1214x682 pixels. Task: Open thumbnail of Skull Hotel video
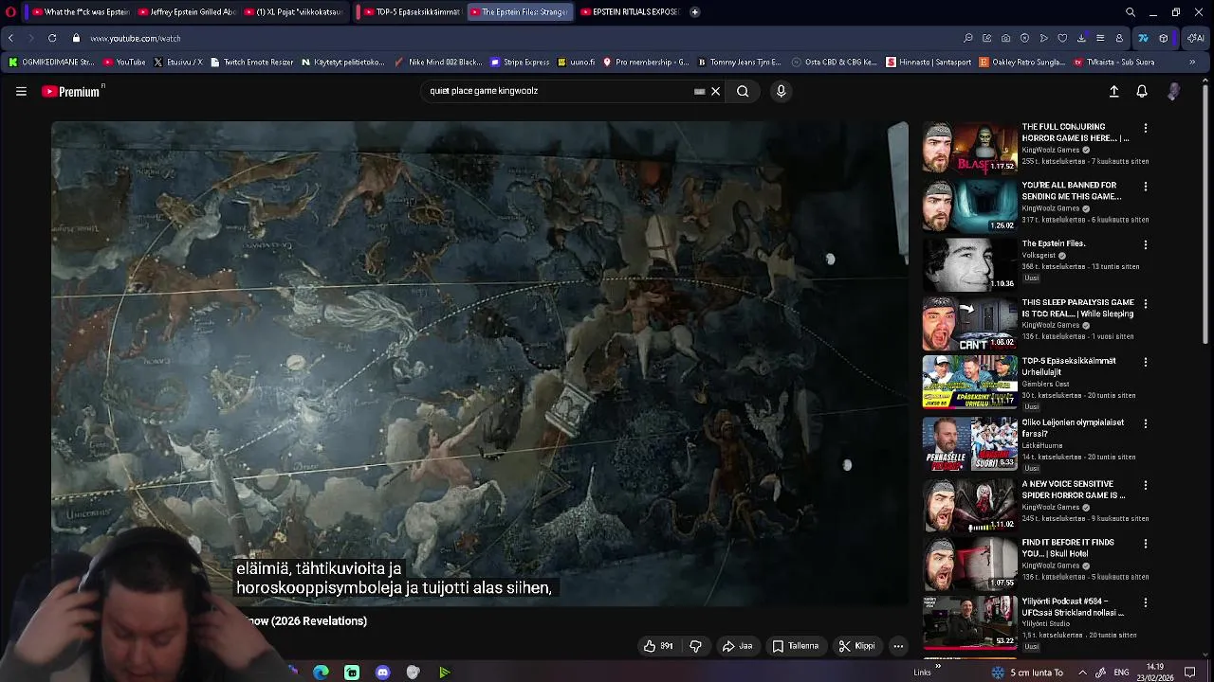pos(969,564)
